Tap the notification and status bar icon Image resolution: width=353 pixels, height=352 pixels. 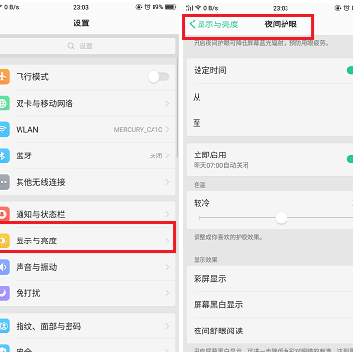4,214
